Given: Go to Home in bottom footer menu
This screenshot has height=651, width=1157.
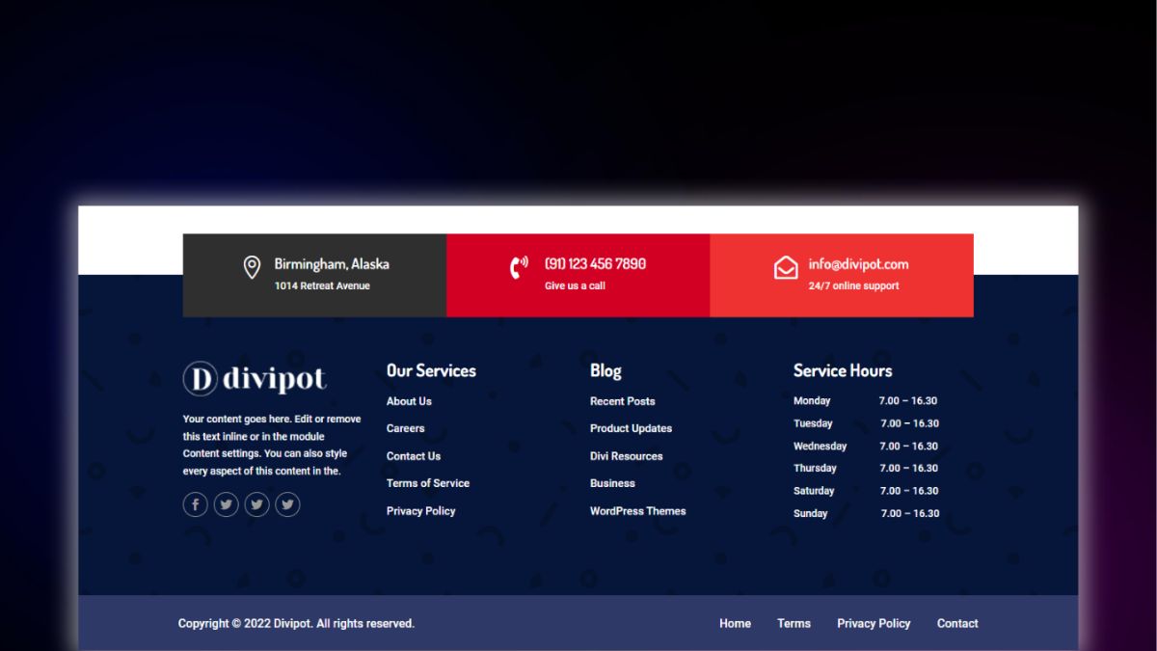Looking at the screenshot, I should [735, 623].
